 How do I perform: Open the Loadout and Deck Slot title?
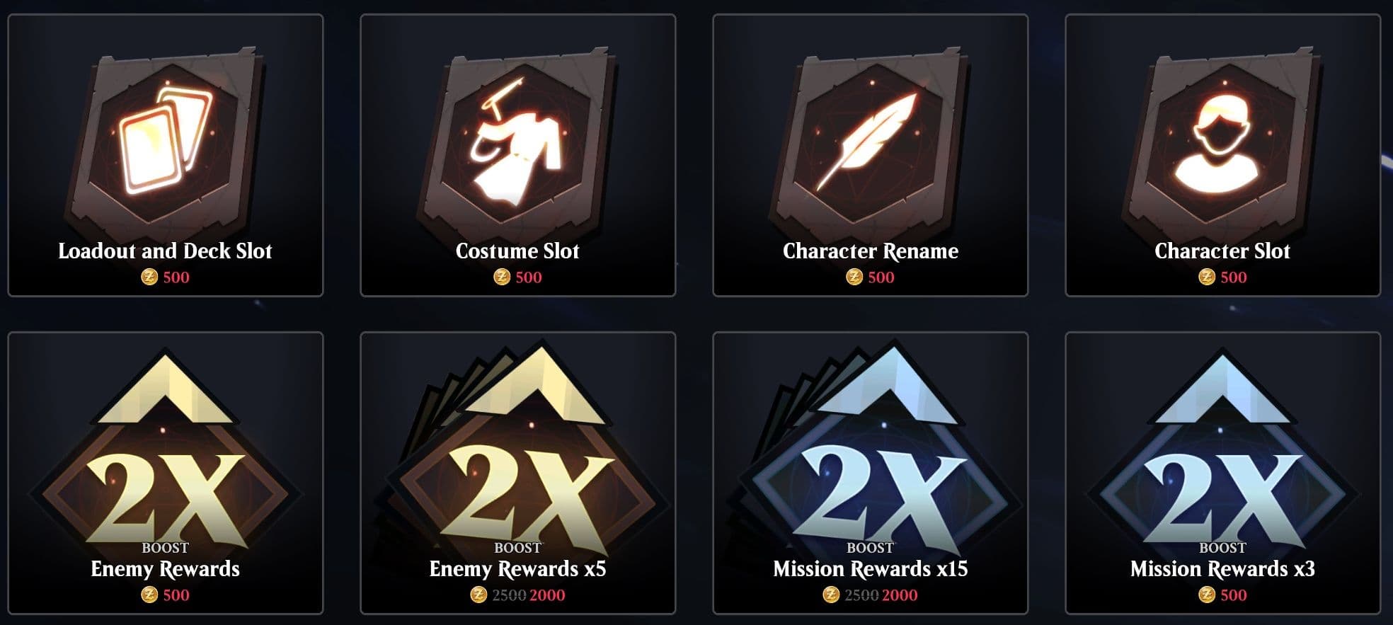(x=165, y=251)
